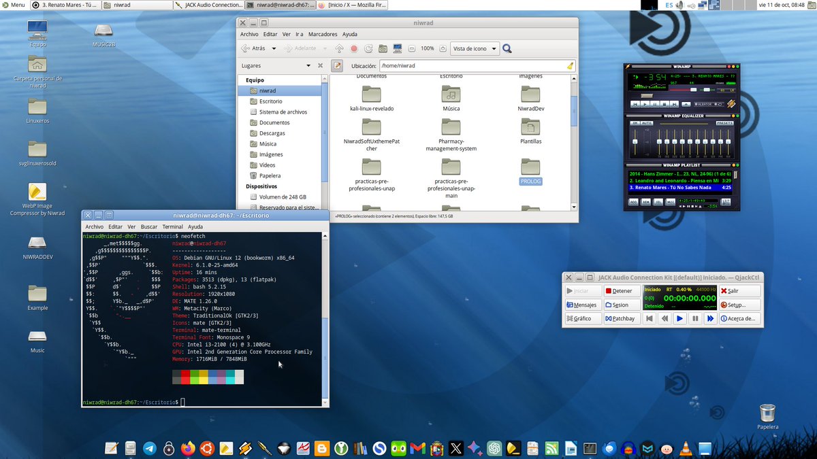Click the file manager Back arrow
Viewport: 817px width, 459px height.
(253, 48)
